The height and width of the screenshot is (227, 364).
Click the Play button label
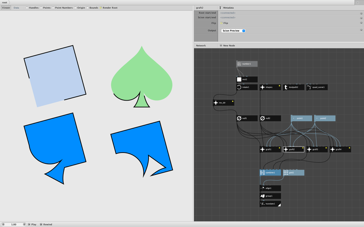pos(34,224)
